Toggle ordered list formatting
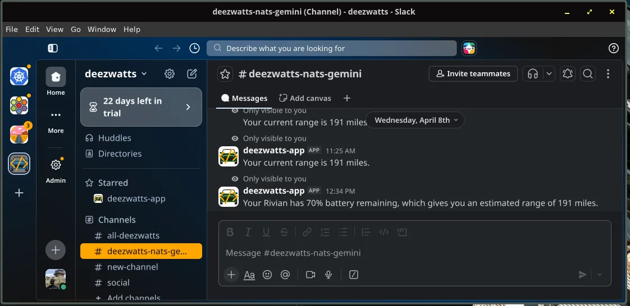This screenshot has height=306, width=630. (325, 232)
